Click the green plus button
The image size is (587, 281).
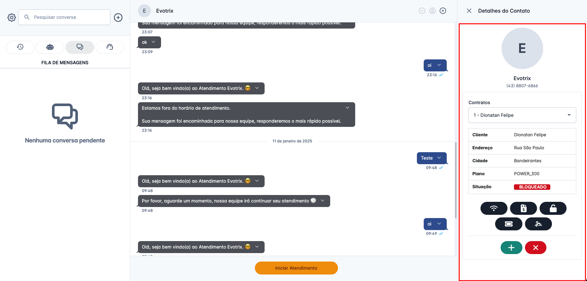[x=511, y=248]
